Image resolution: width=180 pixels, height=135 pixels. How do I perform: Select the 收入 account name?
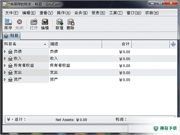coord(18,59)
